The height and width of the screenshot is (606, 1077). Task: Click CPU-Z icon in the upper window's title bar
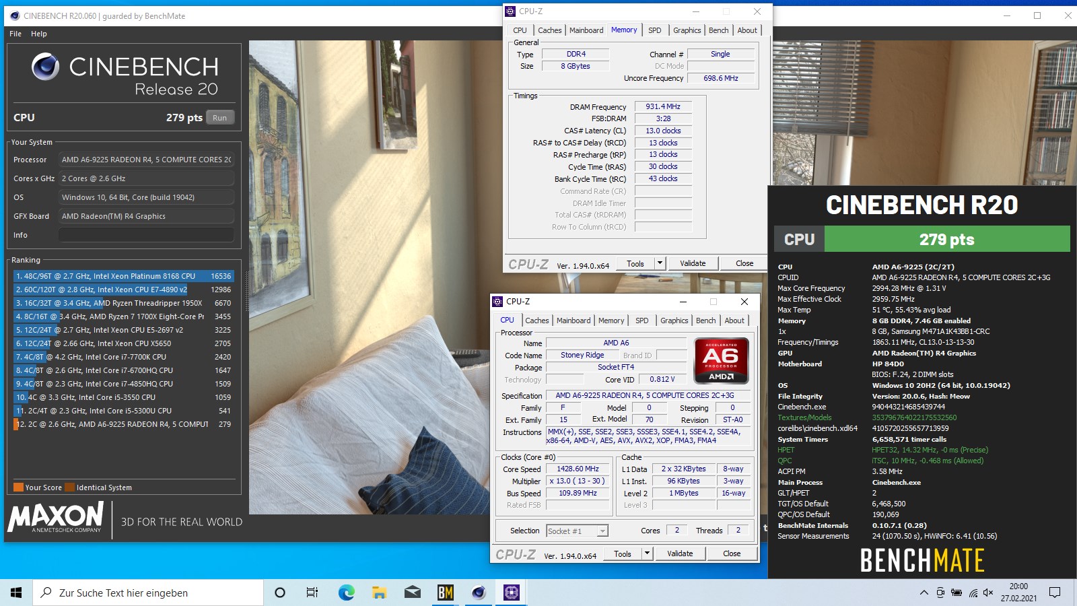tap(510, 11)
